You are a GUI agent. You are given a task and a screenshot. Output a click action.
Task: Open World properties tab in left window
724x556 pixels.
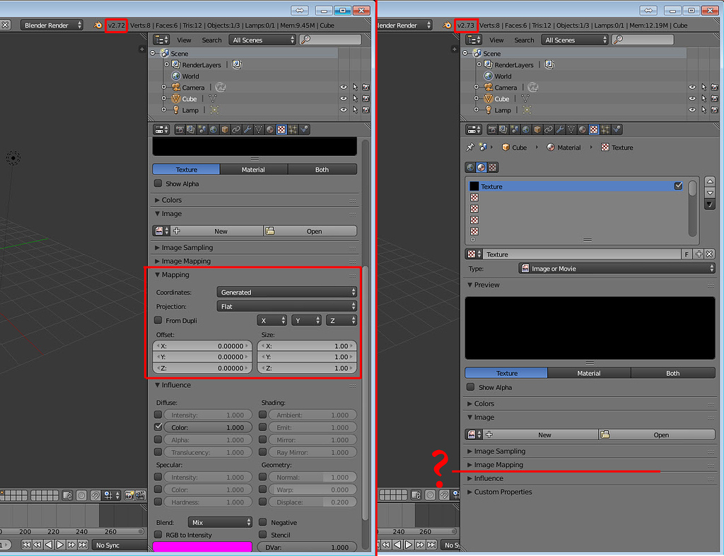pos(214,130)
